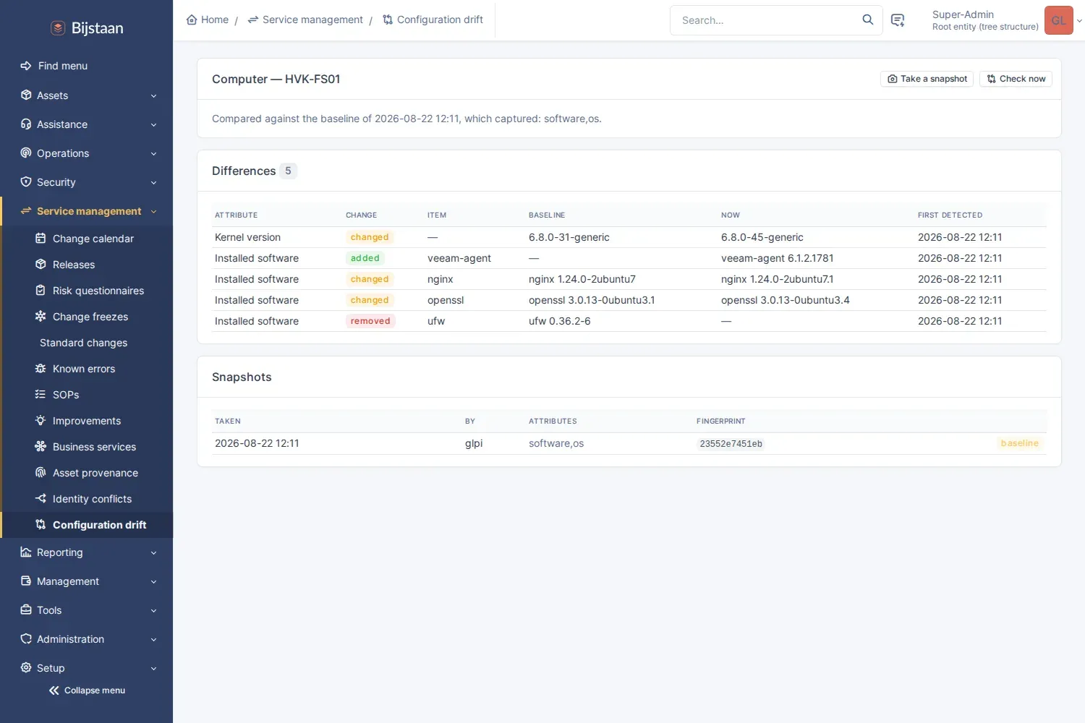Click the snapshot fingerprint 23552e7451eb
1085x723 pixels.
click(x=731, y=444)
